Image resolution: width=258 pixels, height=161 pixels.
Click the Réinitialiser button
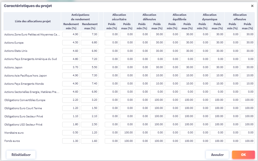click(21, 155)
